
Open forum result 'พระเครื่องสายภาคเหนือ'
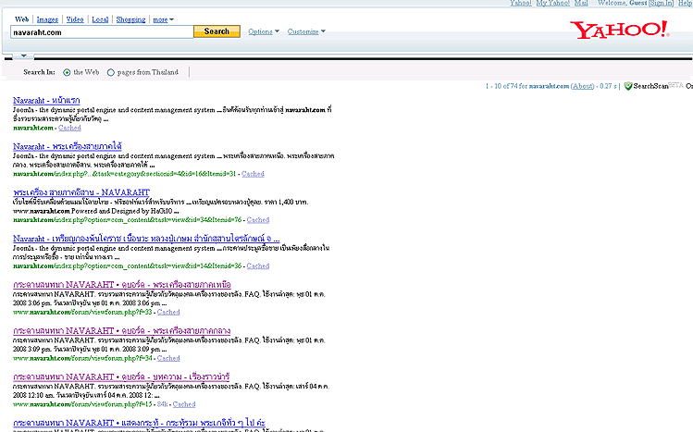point(122,285)
